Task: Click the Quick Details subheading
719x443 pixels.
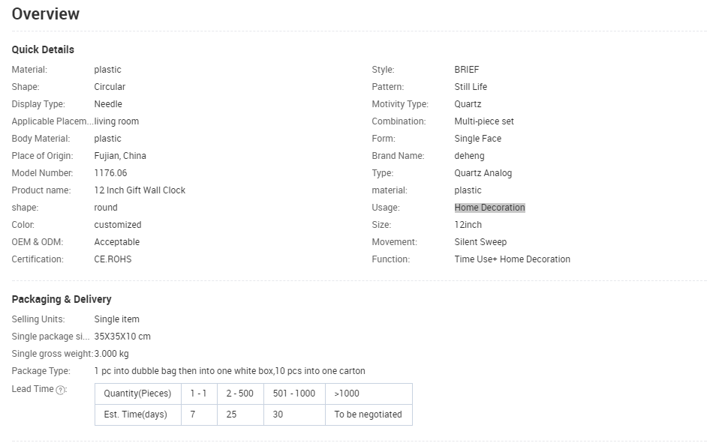Action: (x=43, y=49)
